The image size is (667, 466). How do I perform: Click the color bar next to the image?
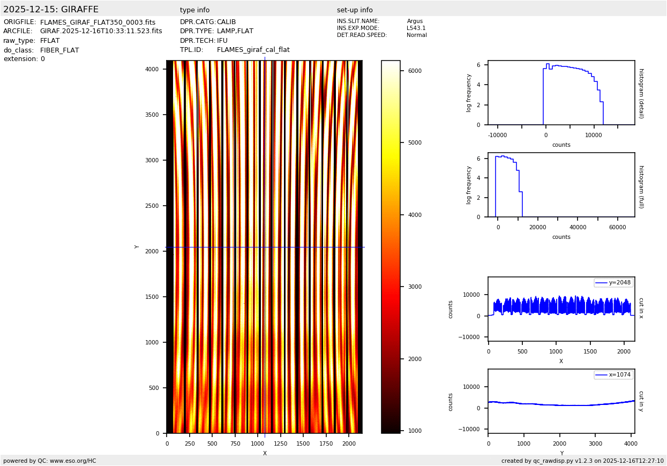point(391,246)
